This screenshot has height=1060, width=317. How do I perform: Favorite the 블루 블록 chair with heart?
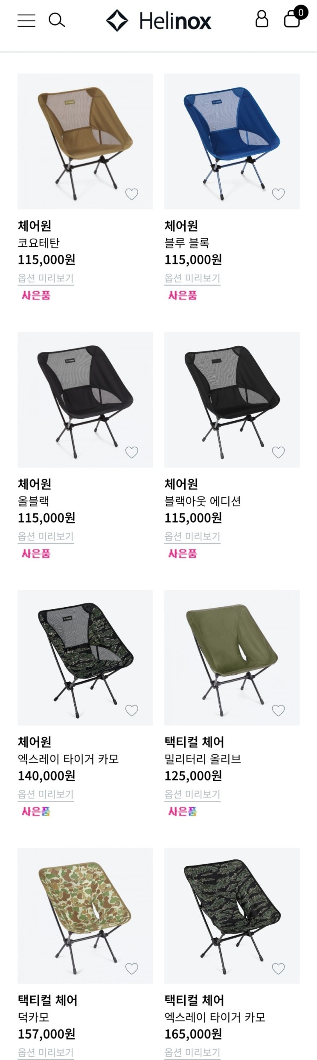point(279,194)
